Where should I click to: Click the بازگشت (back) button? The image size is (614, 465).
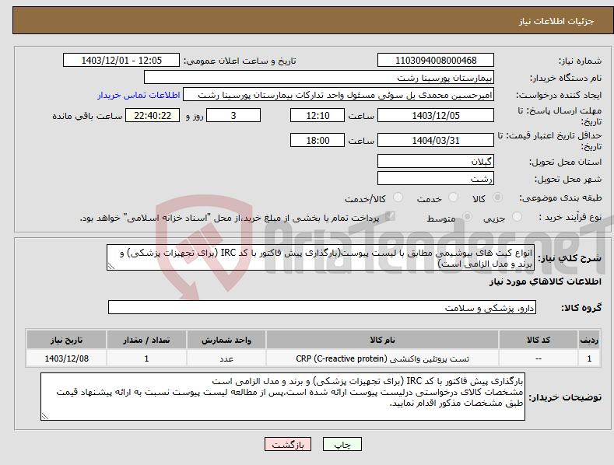click(288, 444)
